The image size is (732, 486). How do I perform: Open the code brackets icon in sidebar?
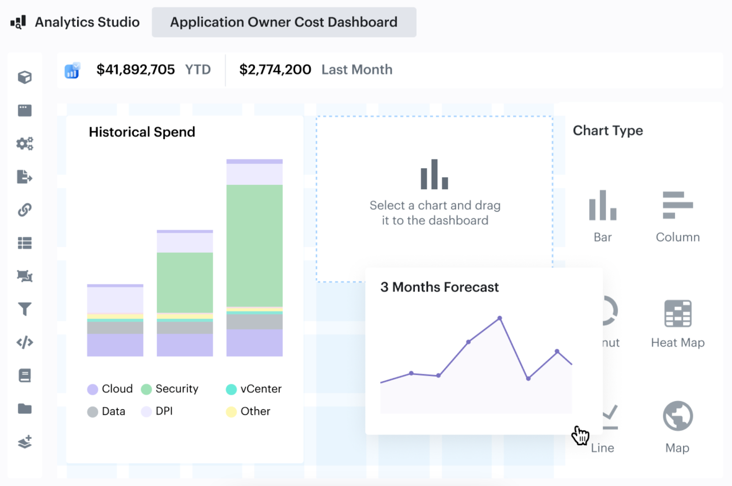(25, 342)
